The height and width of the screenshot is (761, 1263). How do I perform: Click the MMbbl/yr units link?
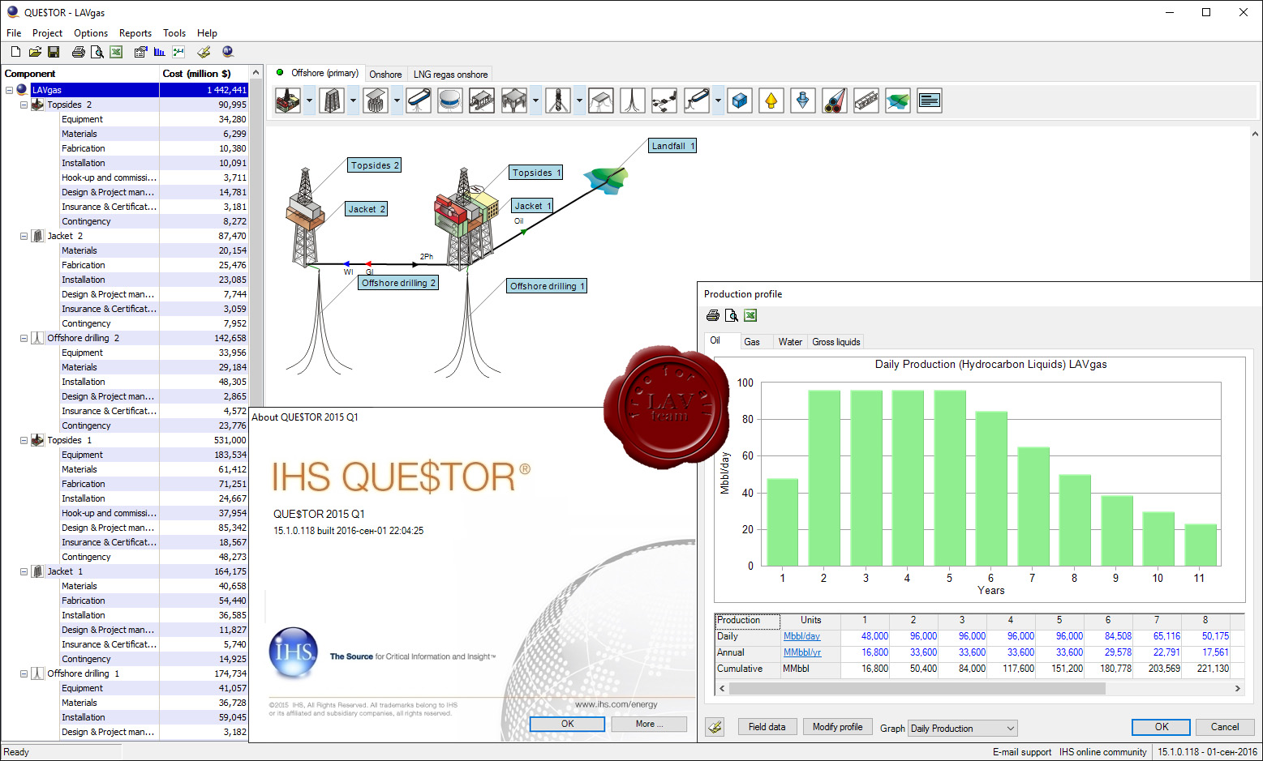pos(802,653)
